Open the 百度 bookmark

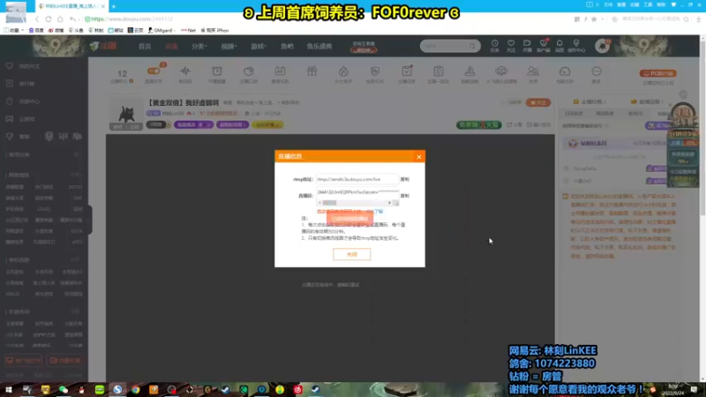click(36, 30)
